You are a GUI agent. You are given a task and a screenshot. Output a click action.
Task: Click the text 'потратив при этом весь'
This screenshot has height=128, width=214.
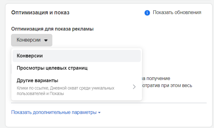(167, 85)
